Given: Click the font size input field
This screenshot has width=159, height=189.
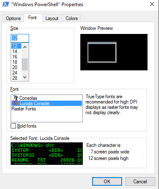Looking at the screenshot, I should tap(20, 38).
